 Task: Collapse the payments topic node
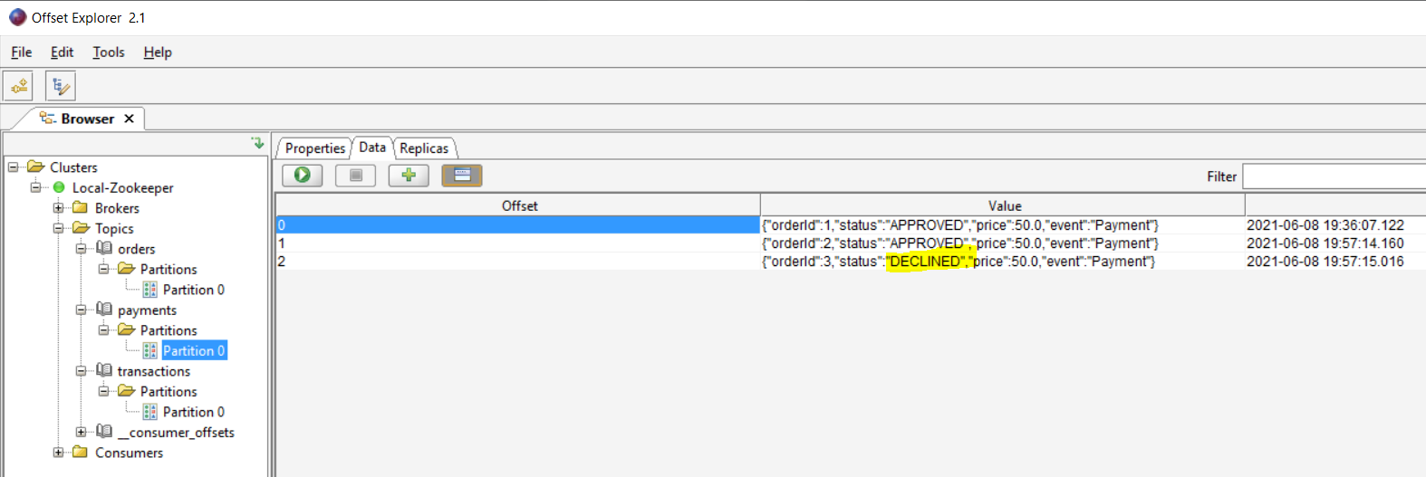(x=82, y=310)
